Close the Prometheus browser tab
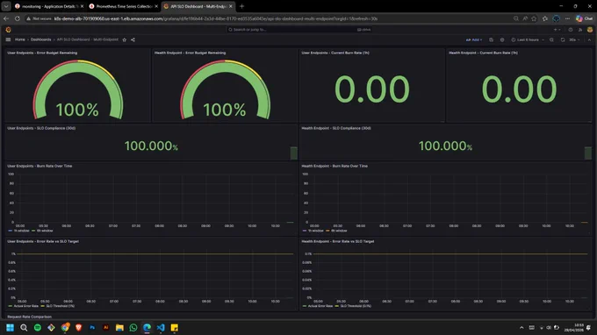Viewport: 597px width, 335px height. pos(156,6)
